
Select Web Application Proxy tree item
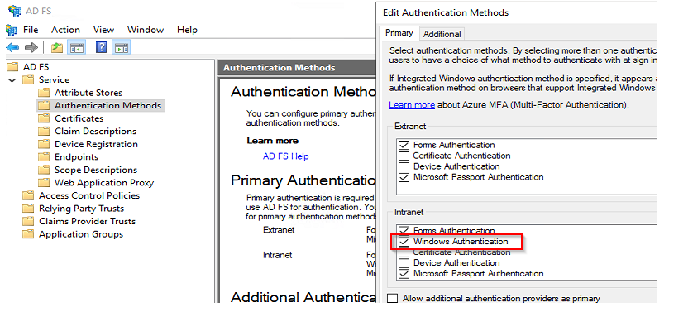[x=104, y=183]
